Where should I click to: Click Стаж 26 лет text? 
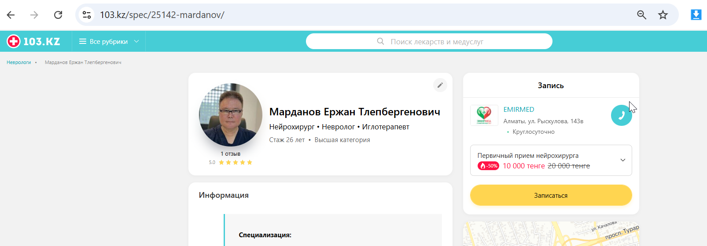pyautogui.click(x=287, y=140)
